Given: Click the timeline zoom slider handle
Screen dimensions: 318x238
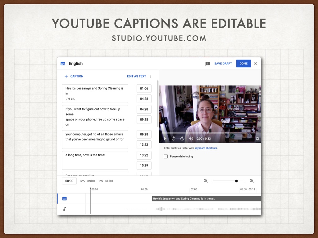Looking at the screenshot, I should tap(236, 181).
